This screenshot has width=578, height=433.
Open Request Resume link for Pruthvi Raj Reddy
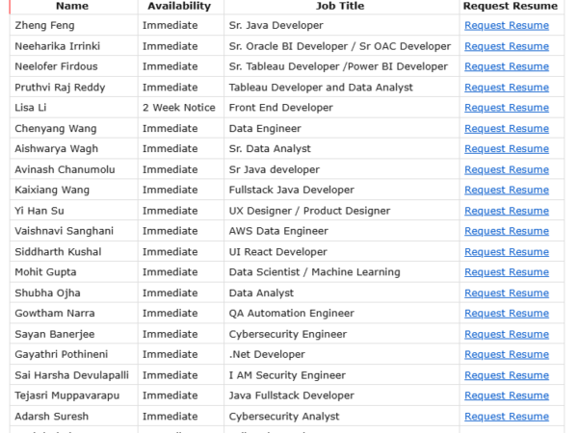tap(507, 88)
